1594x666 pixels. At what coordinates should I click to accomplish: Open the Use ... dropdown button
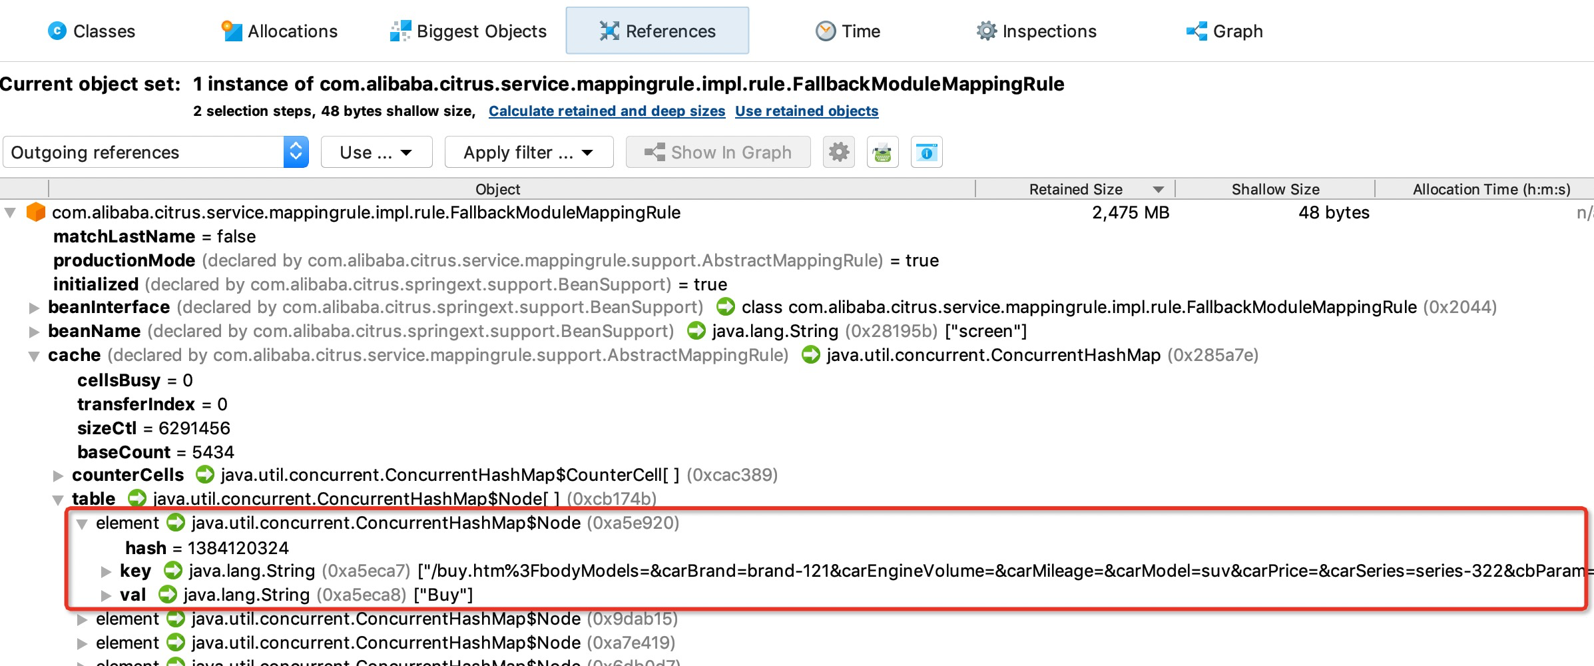376,153
